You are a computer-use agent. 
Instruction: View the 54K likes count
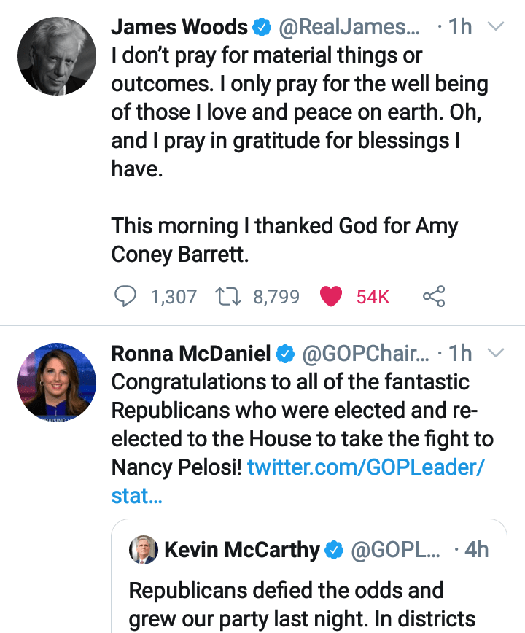coord(373,296)
